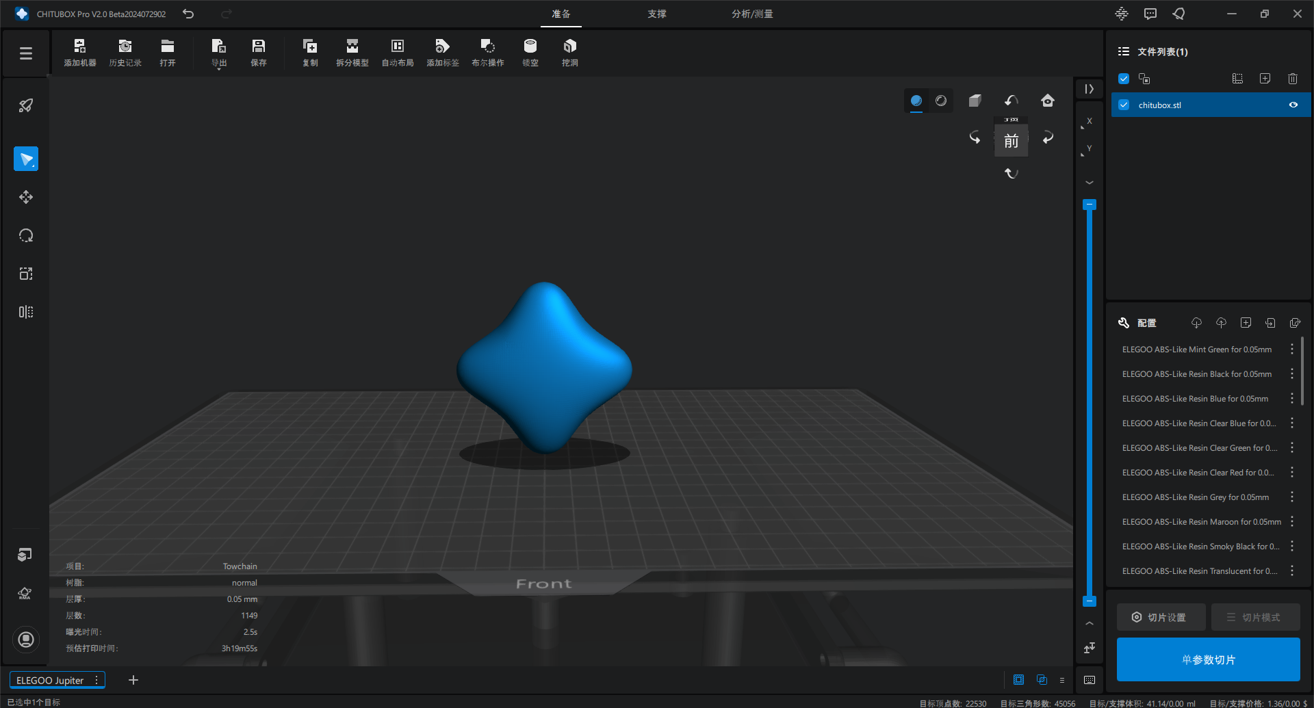Click the 前 front view cube face
Screen dimensions: 1314x708
1011,141
